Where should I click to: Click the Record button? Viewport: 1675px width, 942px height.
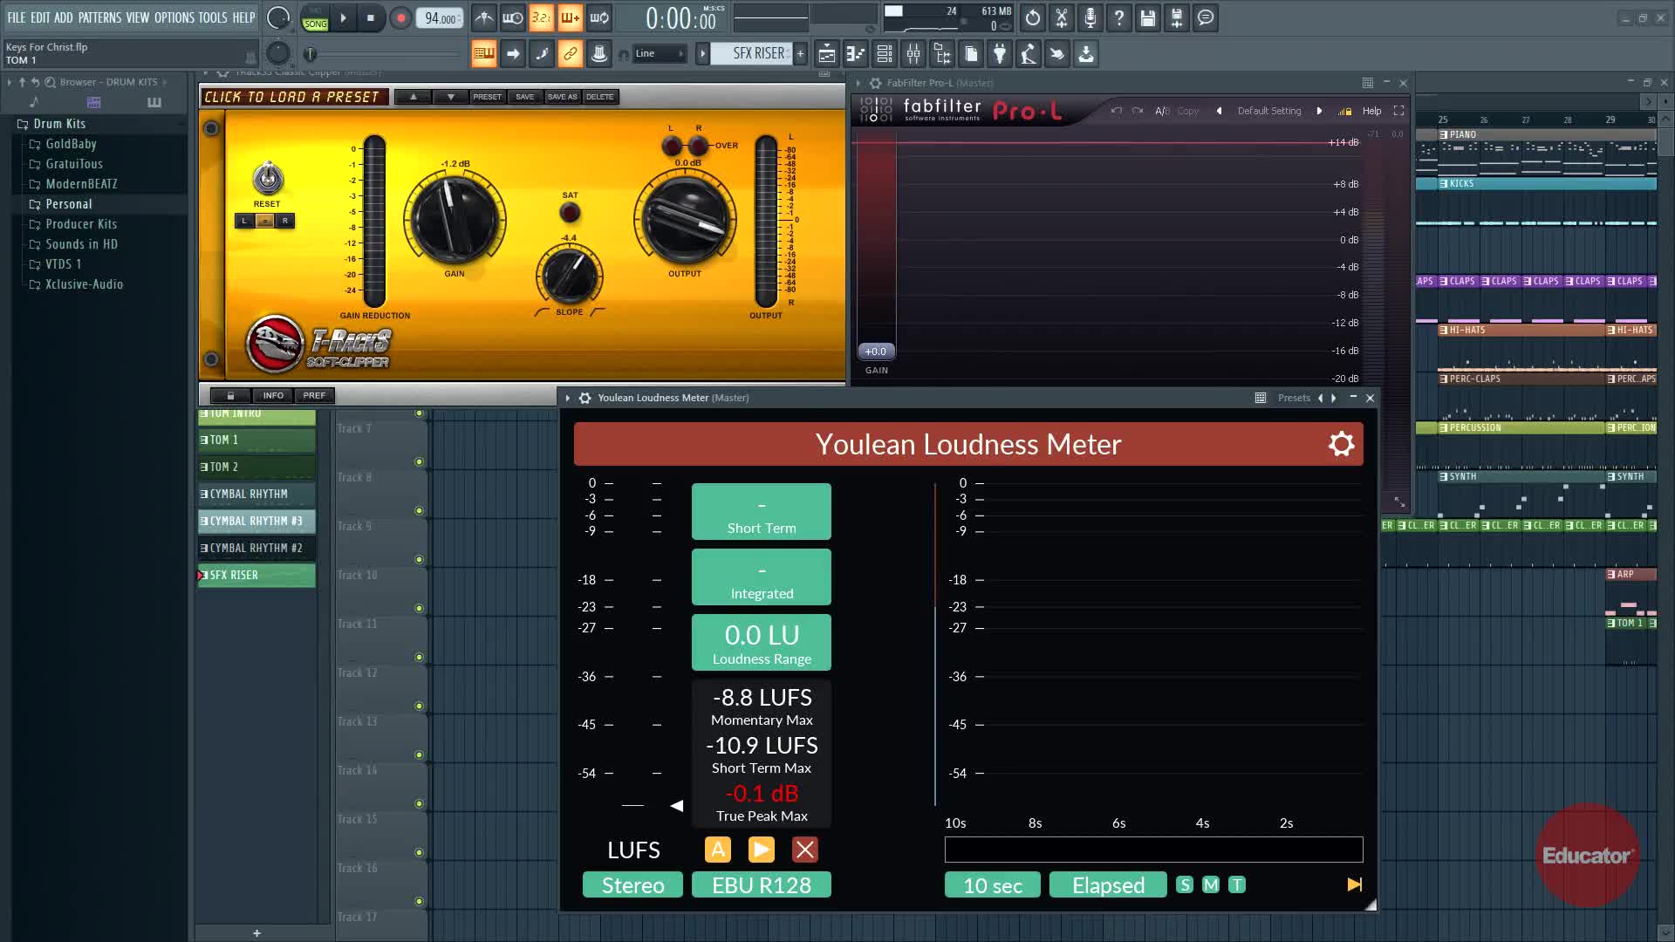[400, 17]
